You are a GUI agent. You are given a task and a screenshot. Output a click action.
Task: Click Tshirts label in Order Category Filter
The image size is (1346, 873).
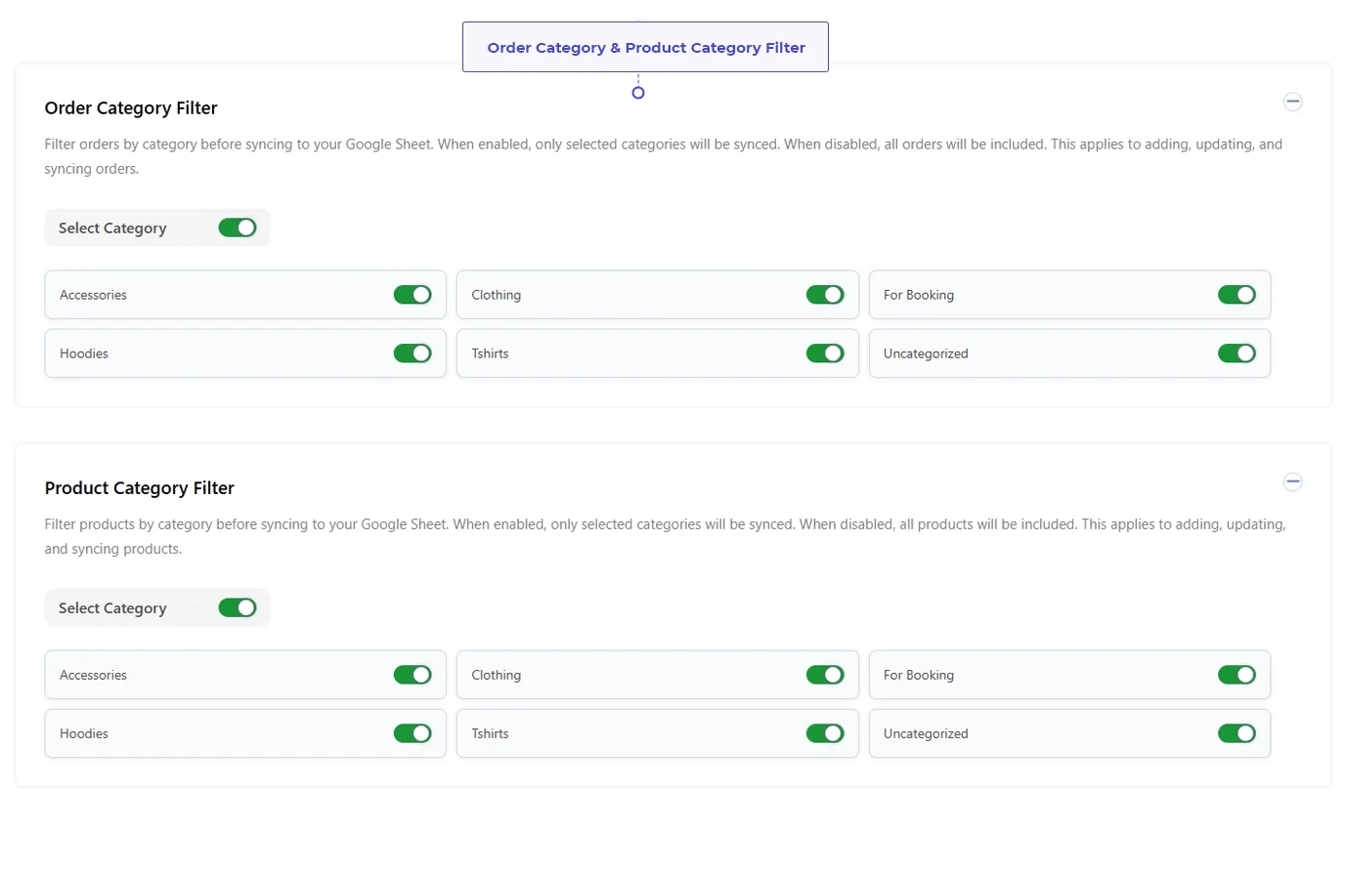pyautogui.click(x=490, y=353)
